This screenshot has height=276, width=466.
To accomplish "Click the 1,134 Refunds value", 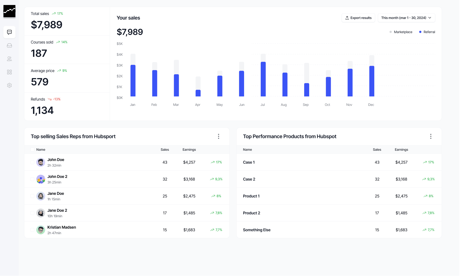I will [42, 111].
